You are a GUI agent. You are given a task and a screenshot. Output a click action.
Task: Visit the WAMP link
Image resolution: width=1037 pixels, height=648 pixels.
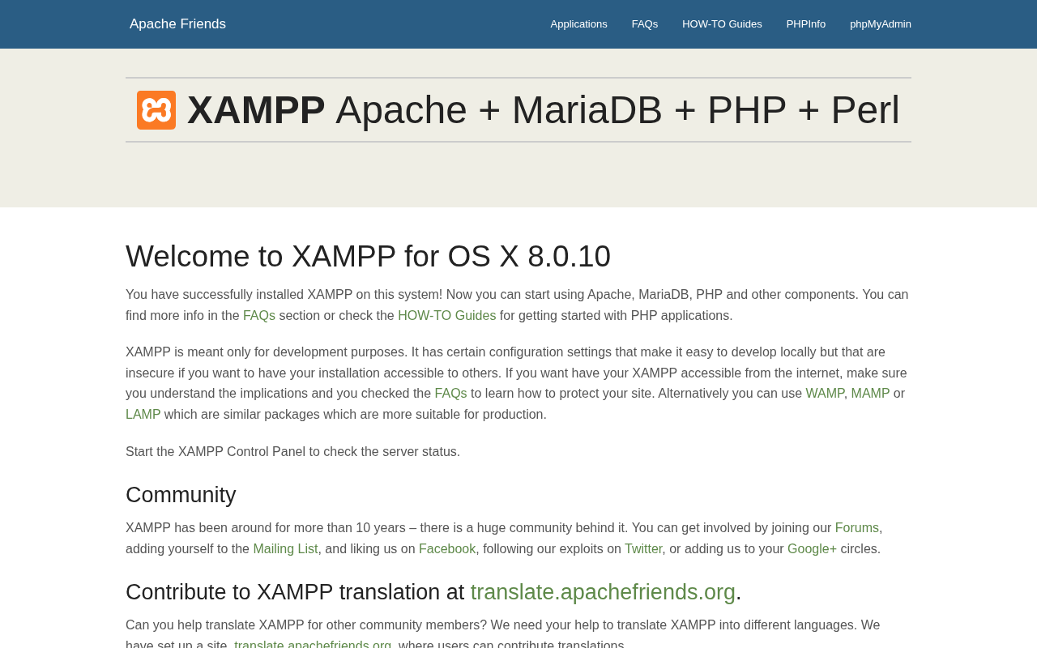coord(825,394)
